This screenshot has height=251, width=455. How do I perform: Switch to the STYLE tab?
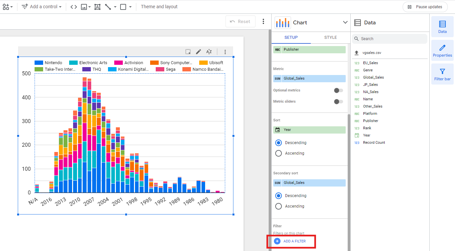coord(330,38)
